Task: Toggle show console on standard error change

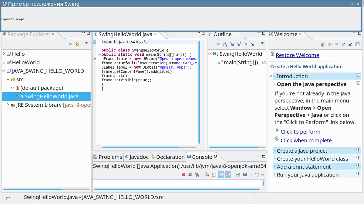Action: 228,174
